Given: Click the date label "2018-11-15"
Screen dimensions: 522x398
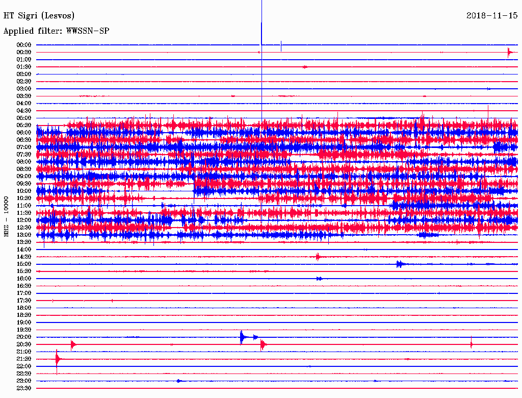Looking at the screenshot, I should coord(492,15).
